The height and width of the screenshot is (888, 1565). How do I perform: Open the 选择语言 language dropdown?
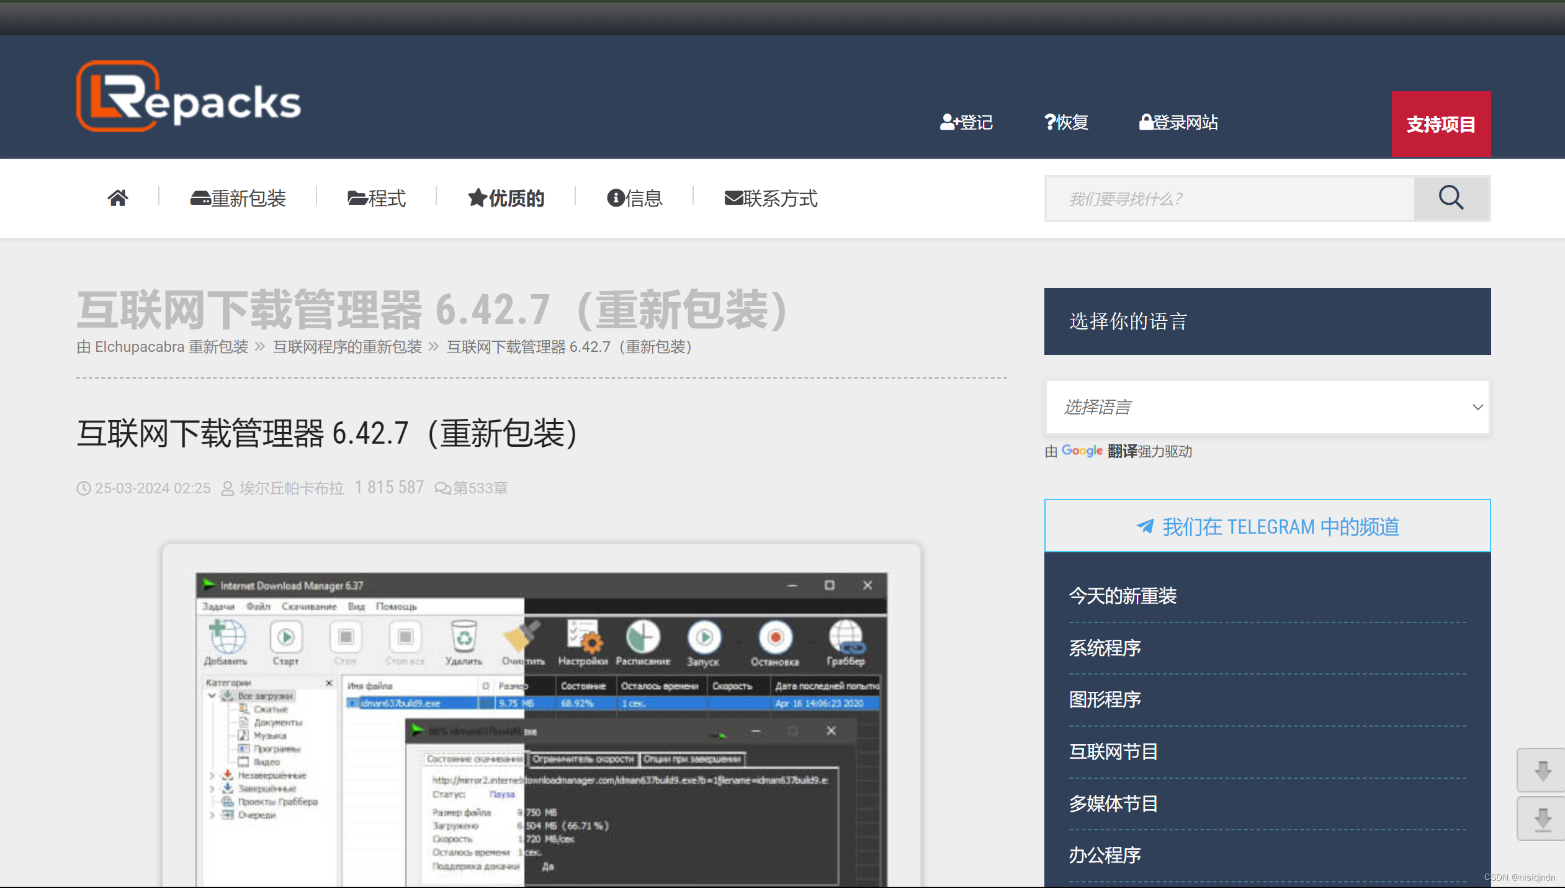click(x=1267, y=407)
